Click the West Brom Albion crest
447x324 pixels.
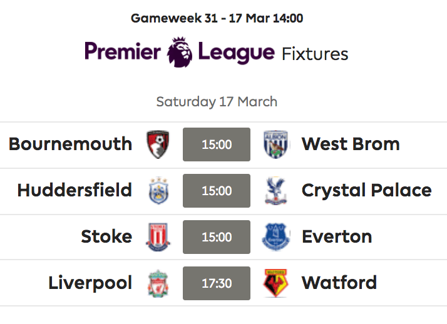click(x=275, y=144)
